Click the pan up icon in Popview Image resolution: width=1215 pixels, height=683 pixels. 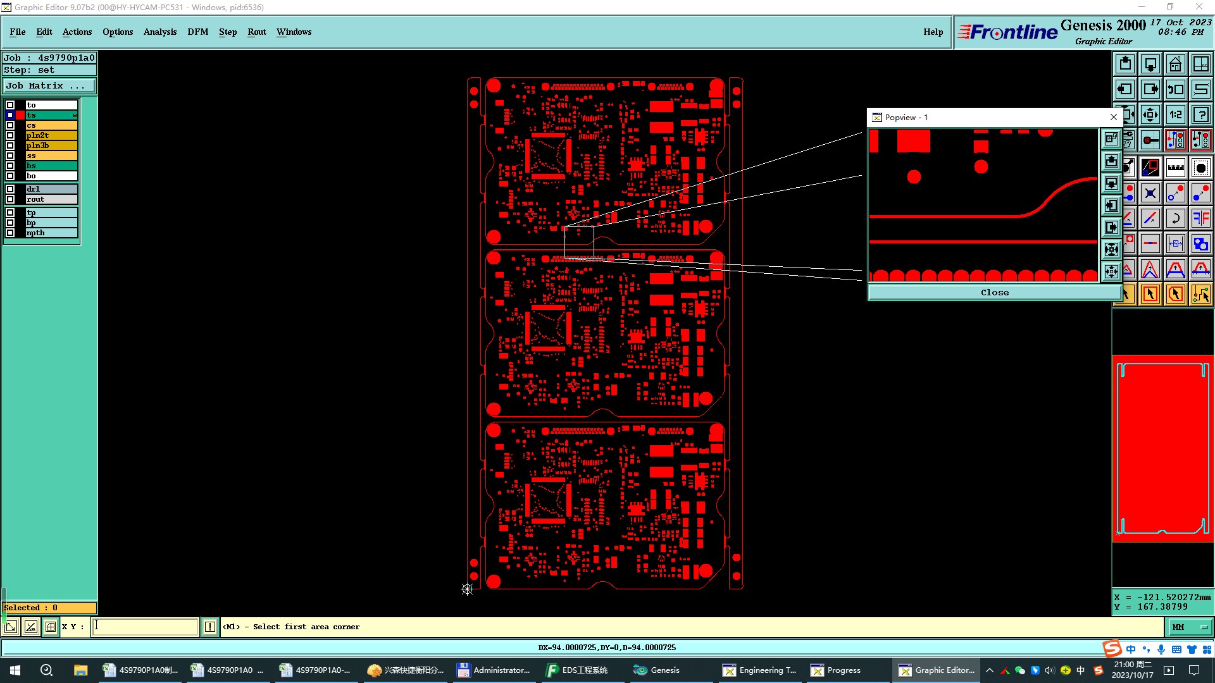pos(1111,161)
